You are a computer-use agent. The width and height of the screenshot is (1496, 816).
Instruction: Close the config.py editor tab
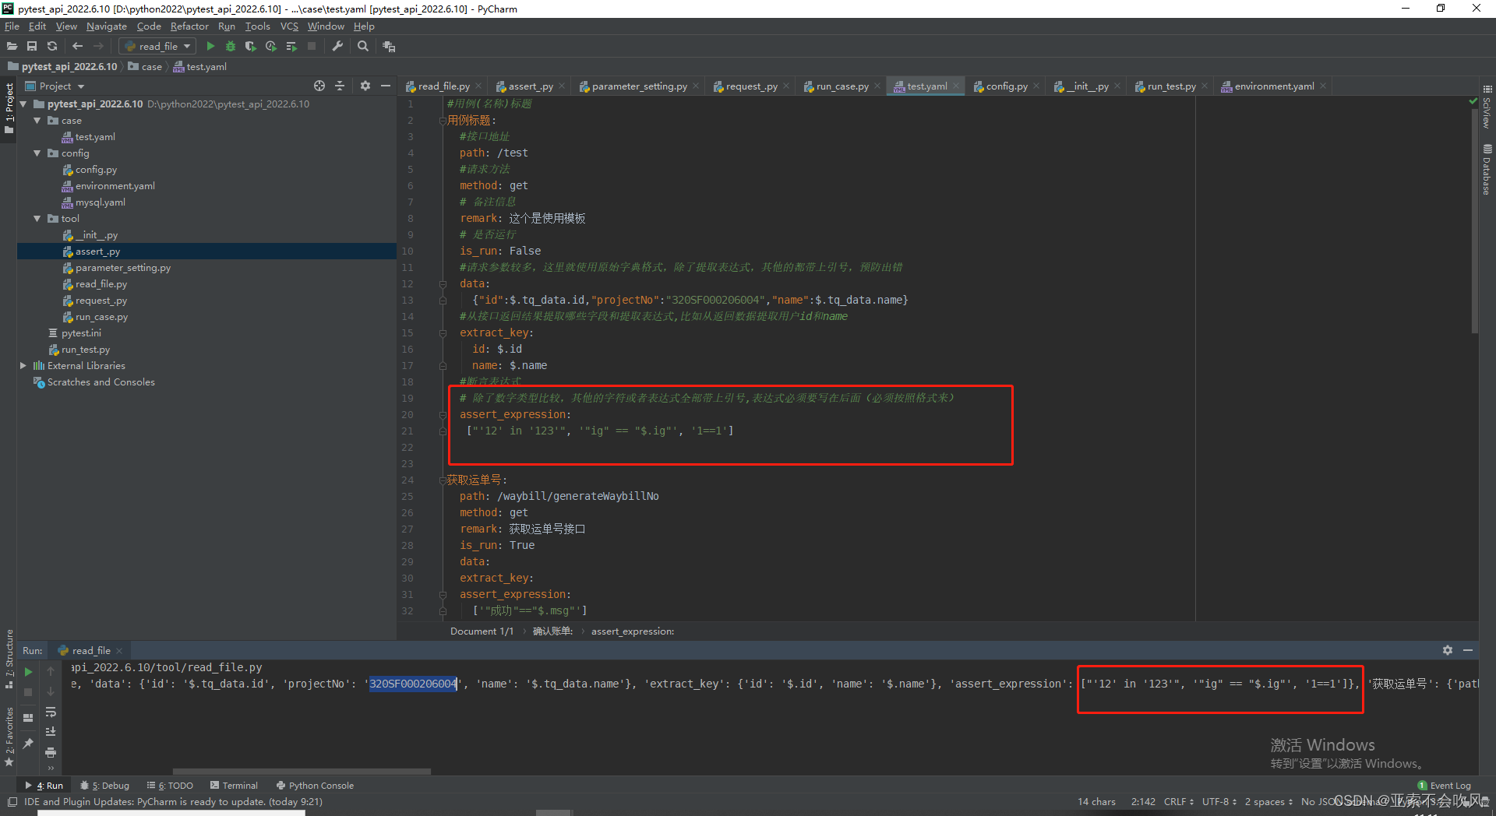(1036, 86)
